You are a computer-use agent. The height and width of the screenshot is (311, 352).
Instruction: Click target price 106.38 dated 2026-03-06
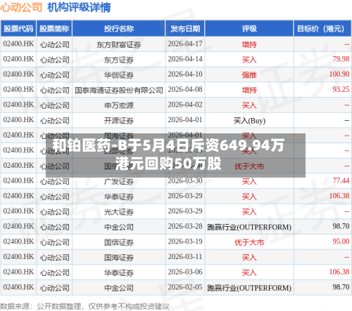pyautogui.click(x=339, y=272)
